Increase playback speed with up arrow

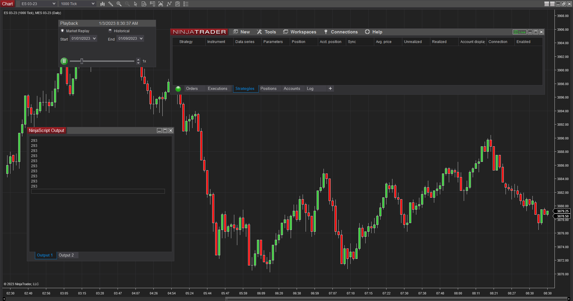tap(138, 59)
